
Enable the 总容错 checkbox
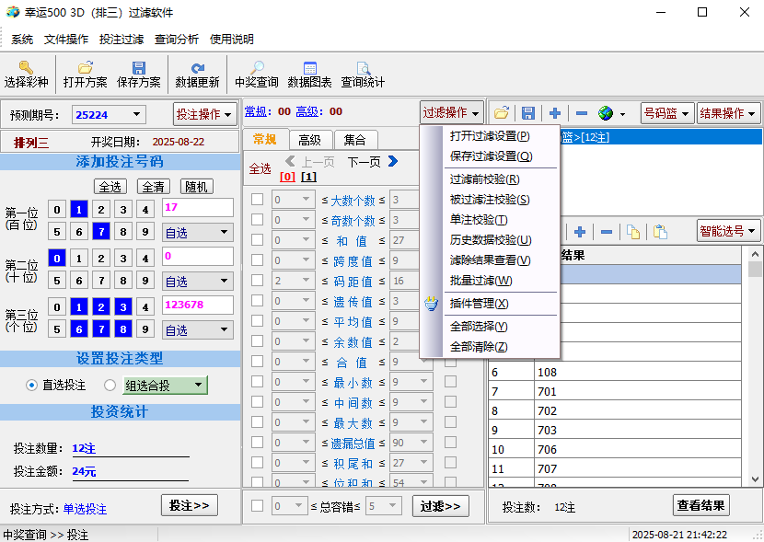(x=257, y=505)
